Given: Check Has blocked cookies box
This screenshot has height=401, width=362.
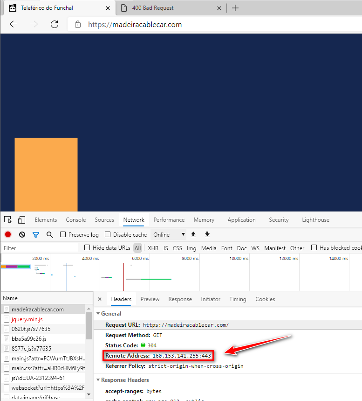Looking at the screenshot, I should tap(314, 247).
